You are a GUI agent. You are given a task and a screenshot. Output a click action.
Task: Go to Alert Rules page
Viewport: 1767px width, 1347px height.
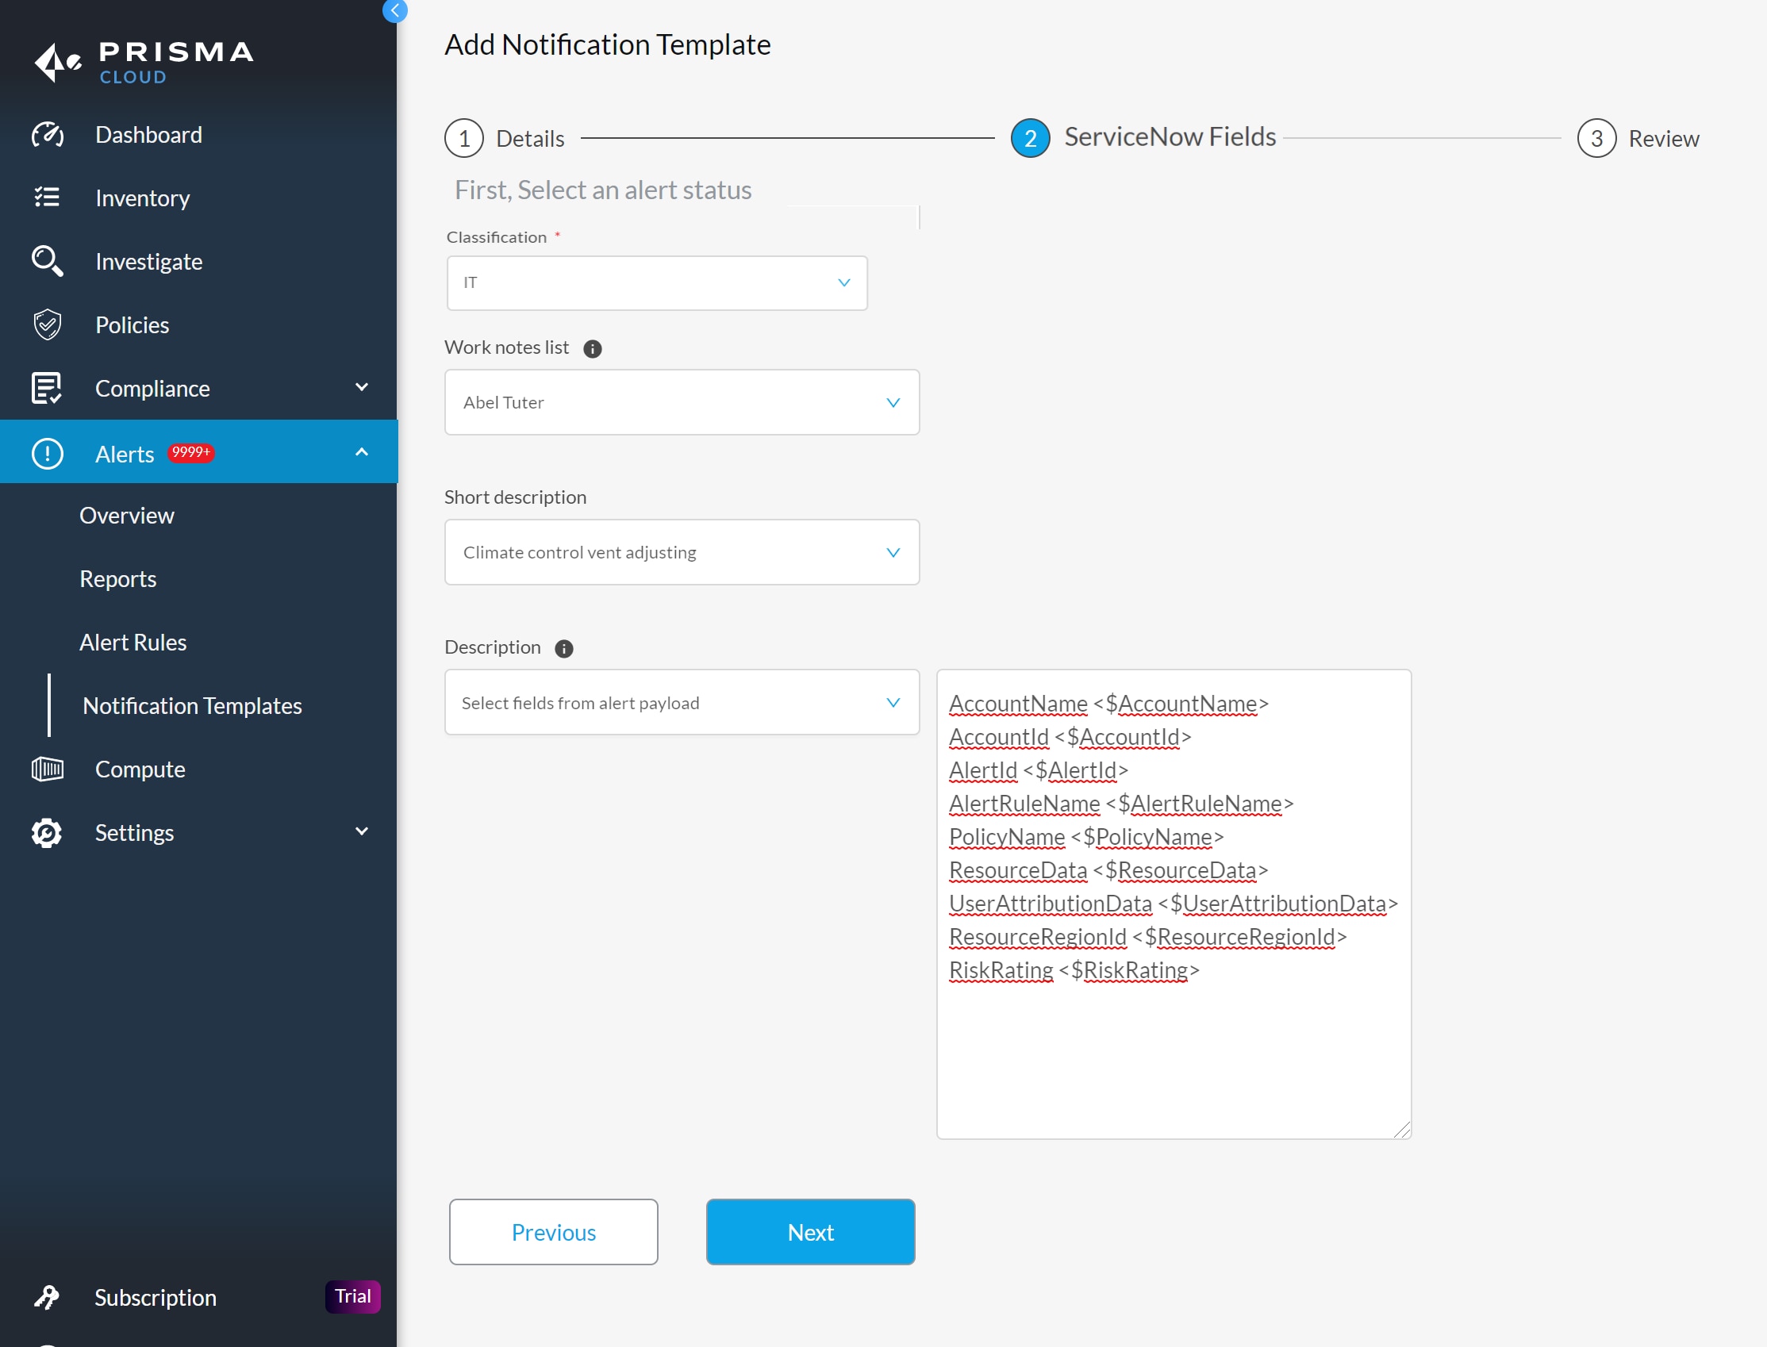[133, 643]
